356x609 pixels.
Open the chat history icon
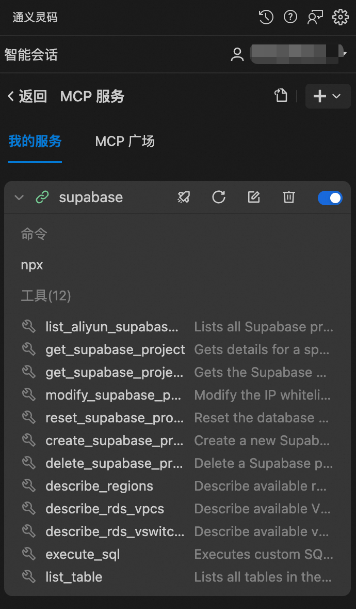(x=266, y=17)
